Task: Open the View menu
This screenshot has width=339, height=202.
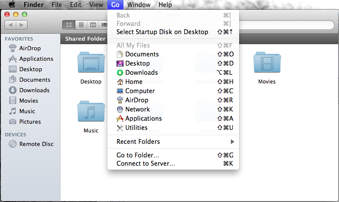Action: point(96,4)
